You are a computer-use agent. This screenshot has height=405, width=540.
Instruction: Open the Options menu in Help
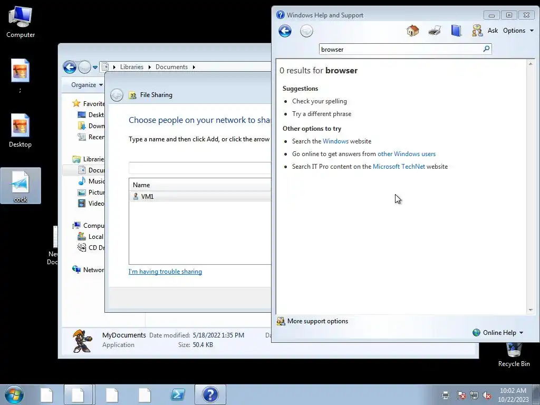518,31
